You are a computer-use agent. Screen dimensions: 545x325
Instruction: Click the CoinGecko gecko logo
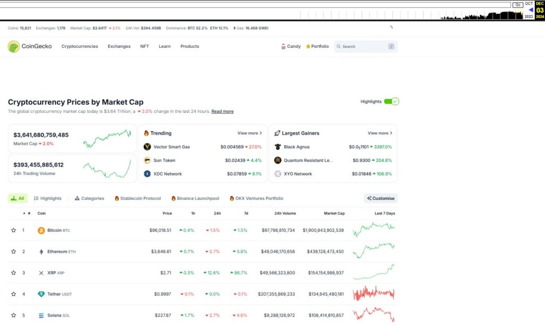pos(13,46)
